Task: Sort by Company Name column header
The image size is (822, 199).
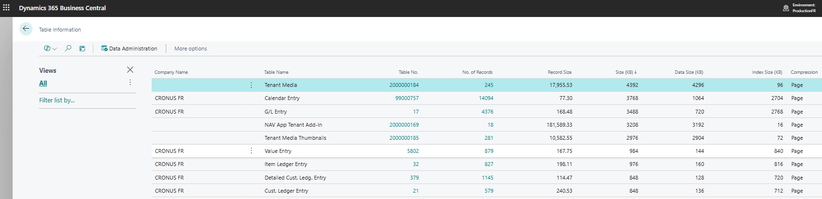Action: [x=171, y=72]
